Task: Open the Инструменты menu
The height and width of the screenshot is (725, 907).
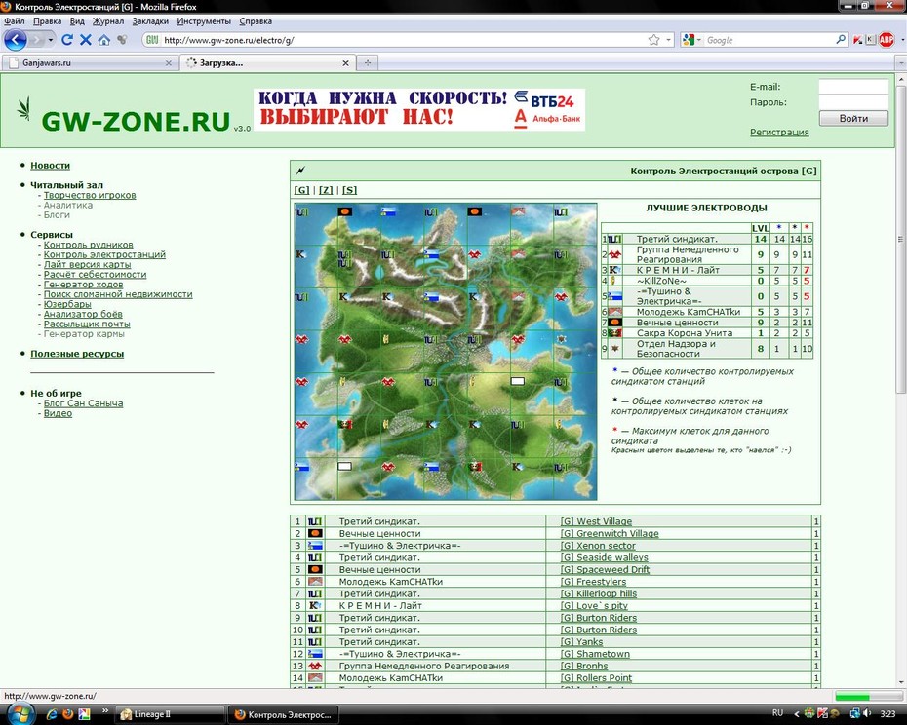Action: point(204,21)
